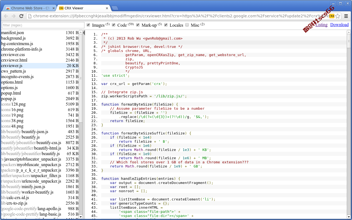Open icons/19.png image file

coord(39,115)
